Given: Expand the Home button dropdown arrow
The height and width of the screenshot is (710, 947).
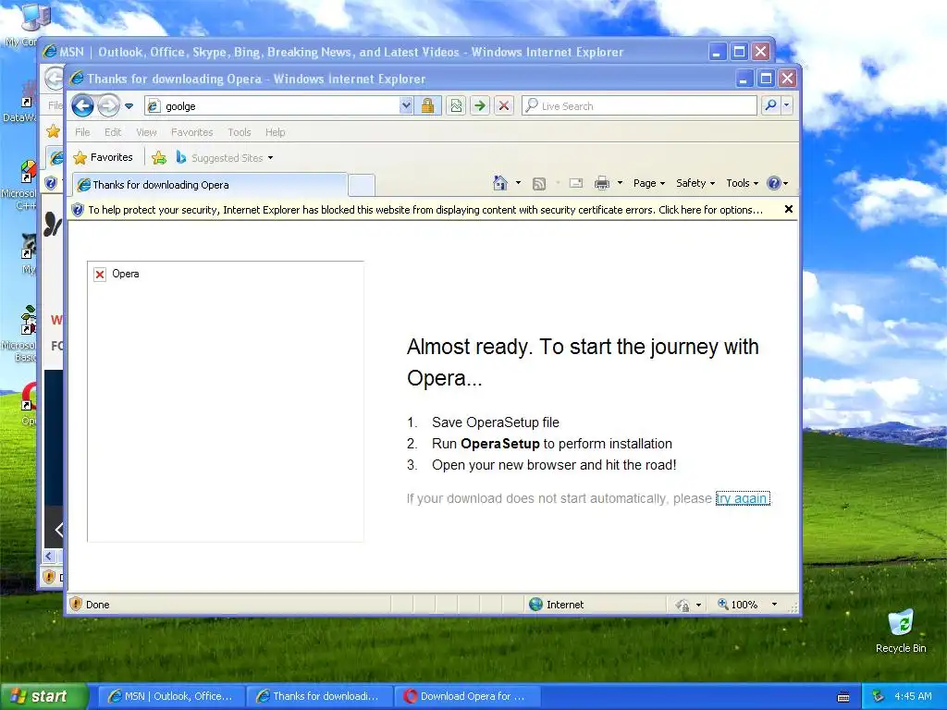Looking at the screenshot, I should click(518, 183).
